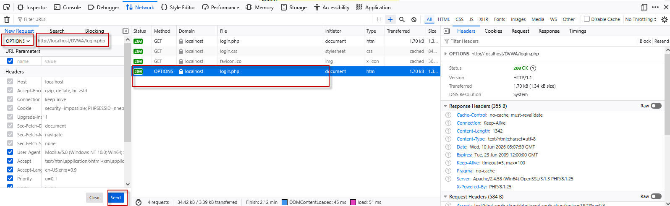Pause network recording
The image size is (670, 206).
click(x=379, y=19)
